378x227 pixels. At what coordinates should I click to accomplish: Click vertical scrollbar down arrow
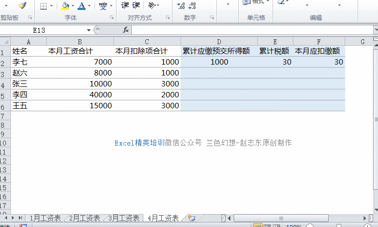[x=376, y=210]
